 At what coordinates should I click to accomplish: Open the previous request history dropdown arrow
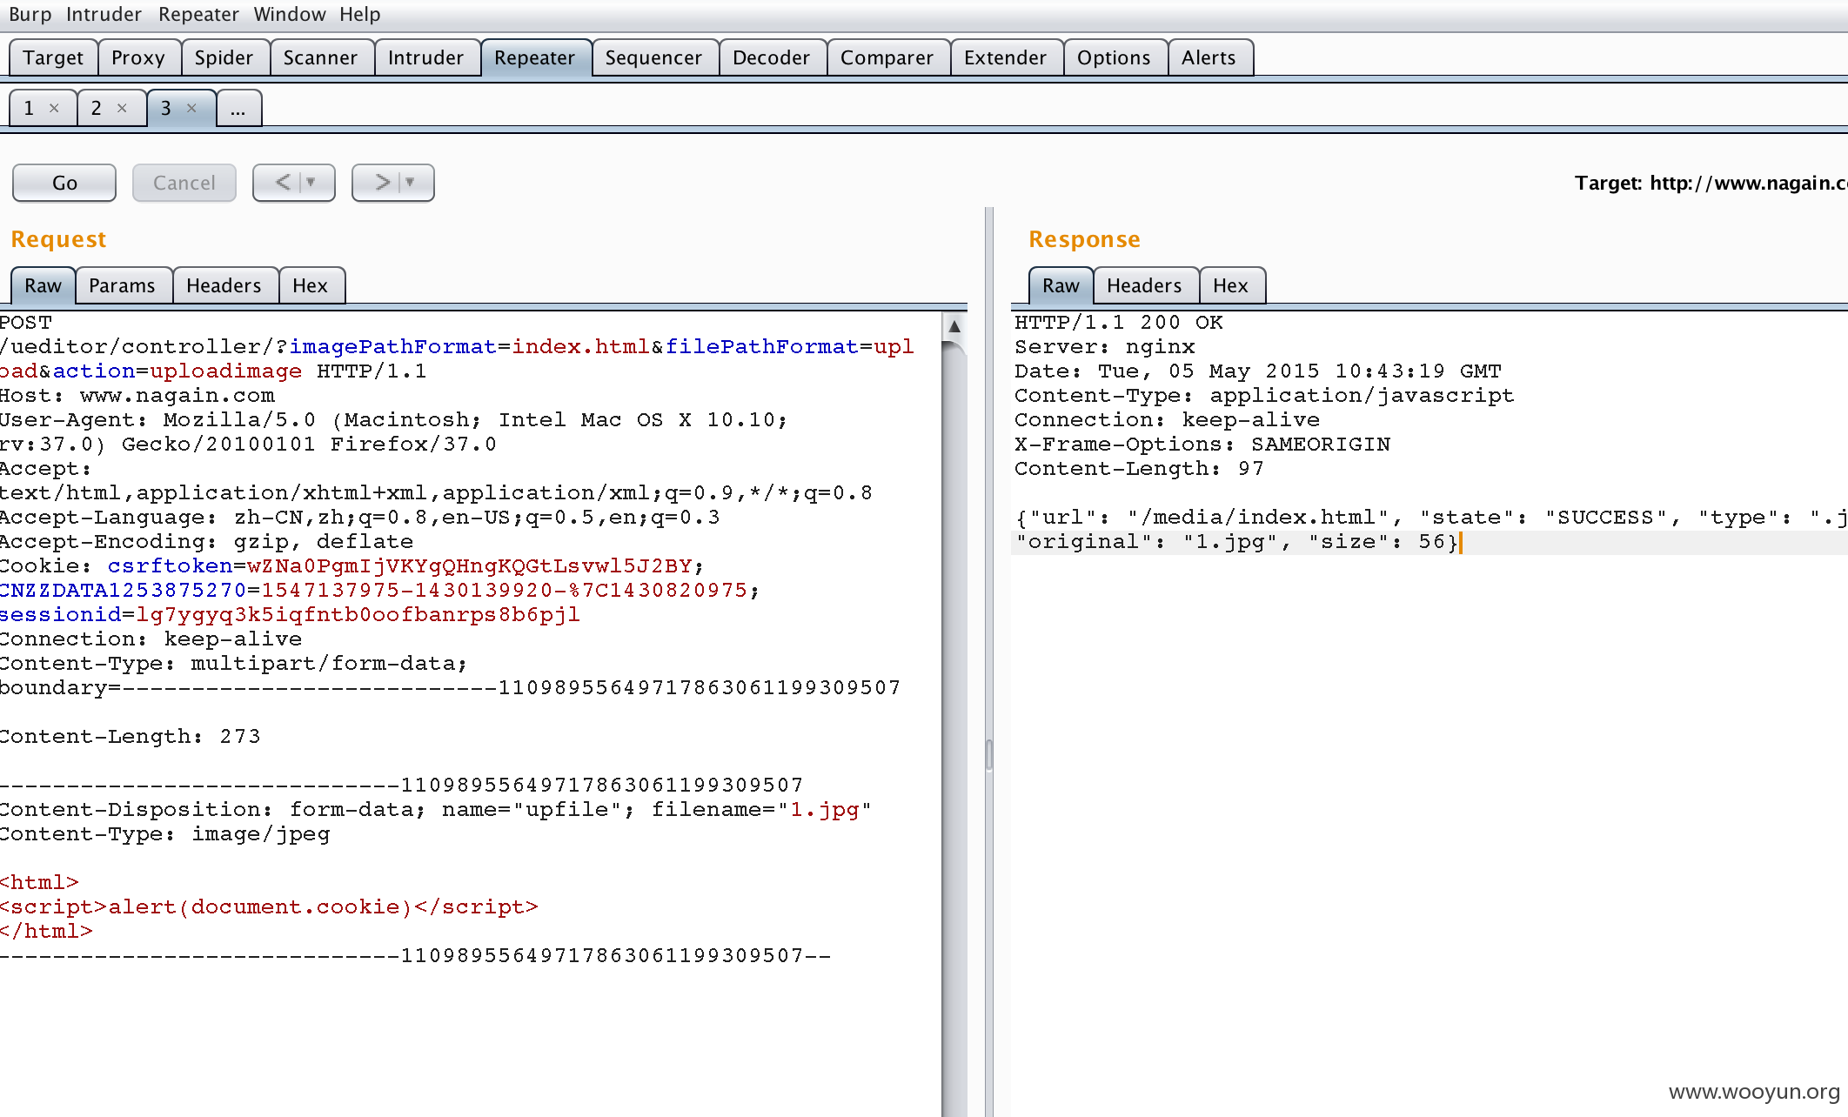pyautogui.click(x=311, y=183)
